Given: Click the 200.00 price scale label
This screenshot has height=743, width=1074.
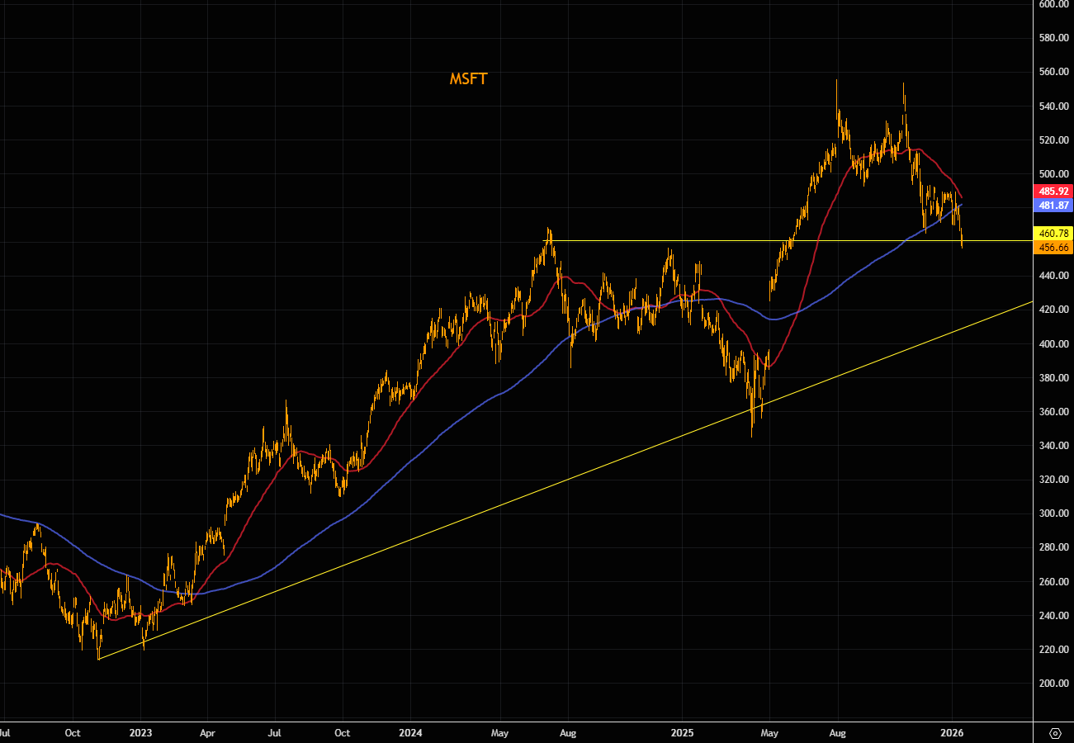Looking at the screenshot, I should 1054,684.
